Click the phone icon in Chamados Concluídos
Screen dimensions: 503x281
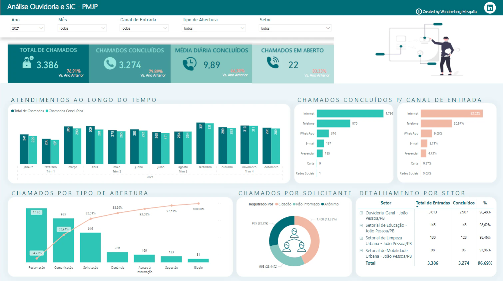(x=110, y=63)
